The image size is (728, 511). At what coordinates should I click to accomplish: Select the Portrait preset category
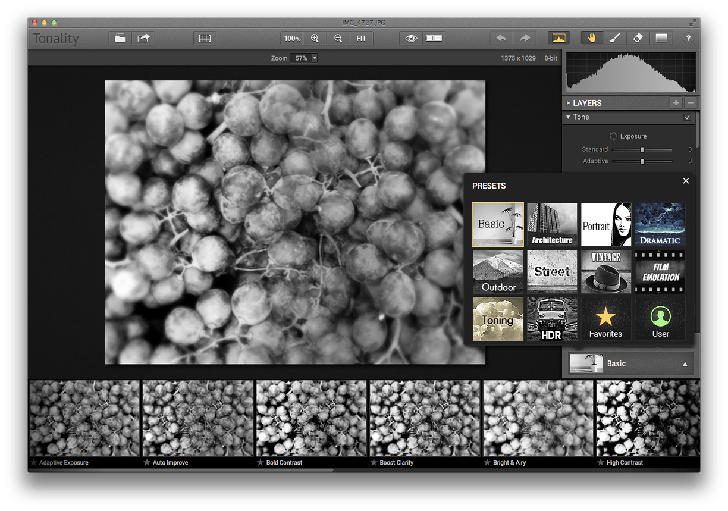(606, 224)
